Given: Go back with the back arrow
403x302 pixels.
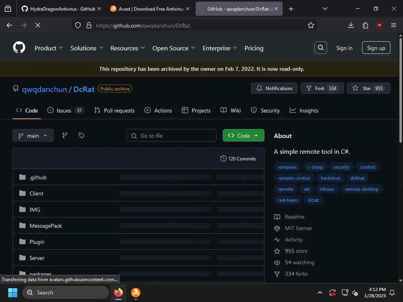Looking at the screenshot, I should point(9,25).
